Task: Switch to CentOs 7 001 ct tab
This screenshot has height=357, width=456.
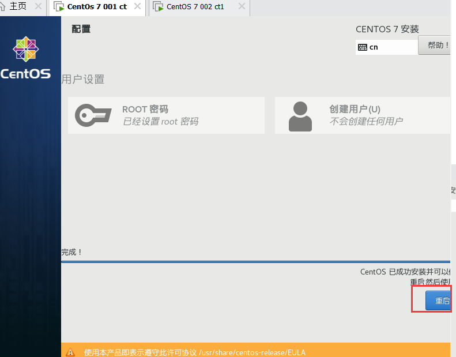Action: (x=97, y=6)
